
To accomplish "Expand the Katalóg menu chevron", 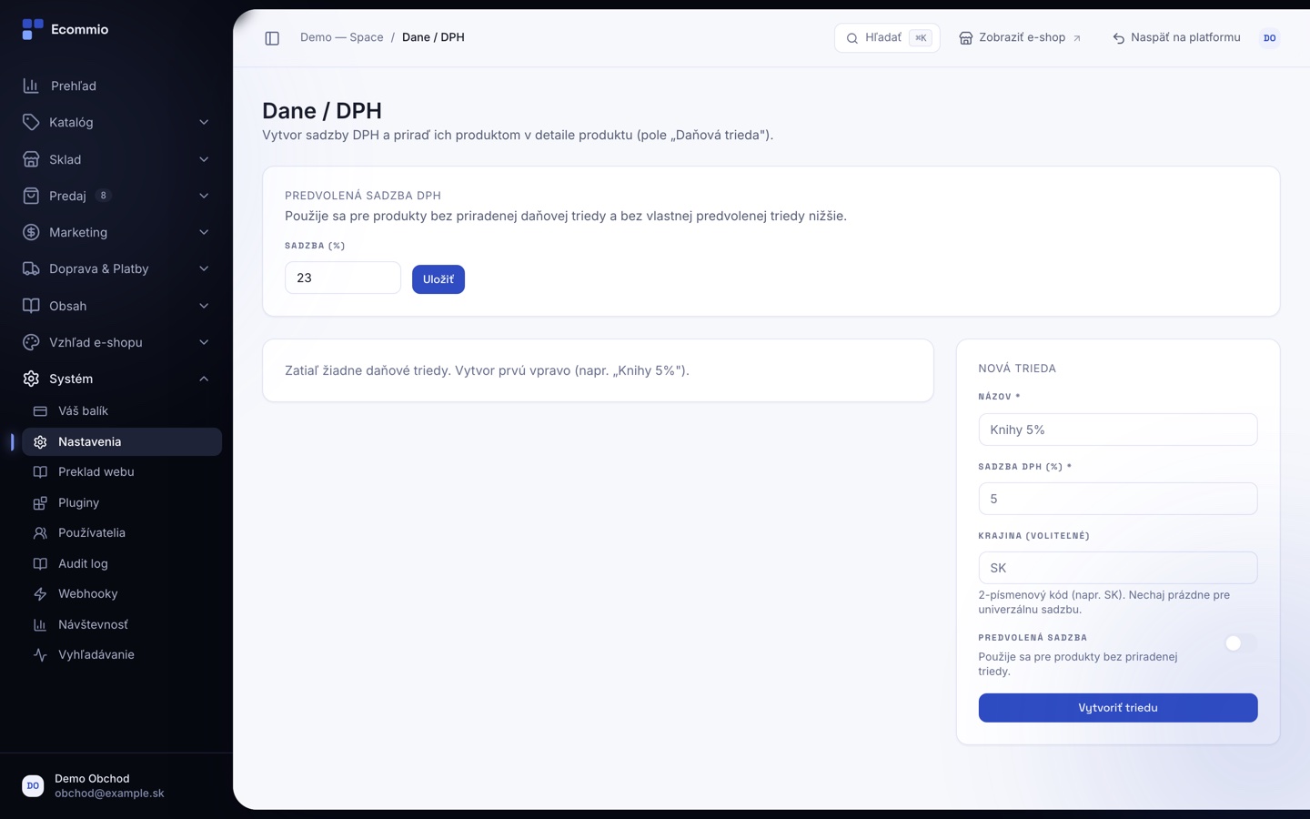I will [204, 122].
